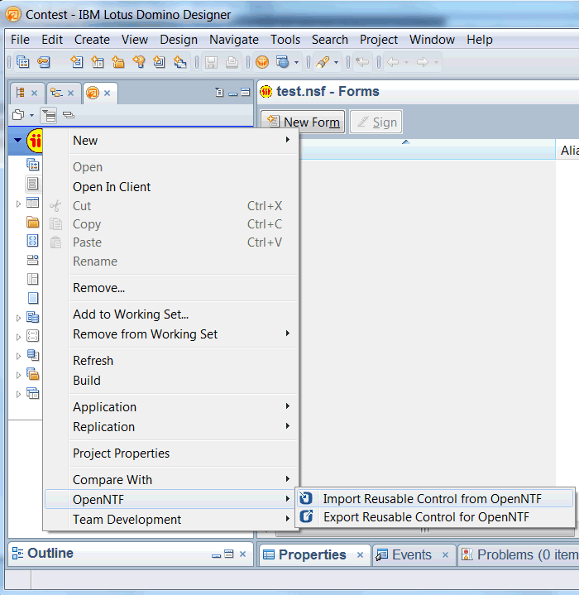Switch to the Problems tab
579x595 pixels.
(x=519, y=554)
